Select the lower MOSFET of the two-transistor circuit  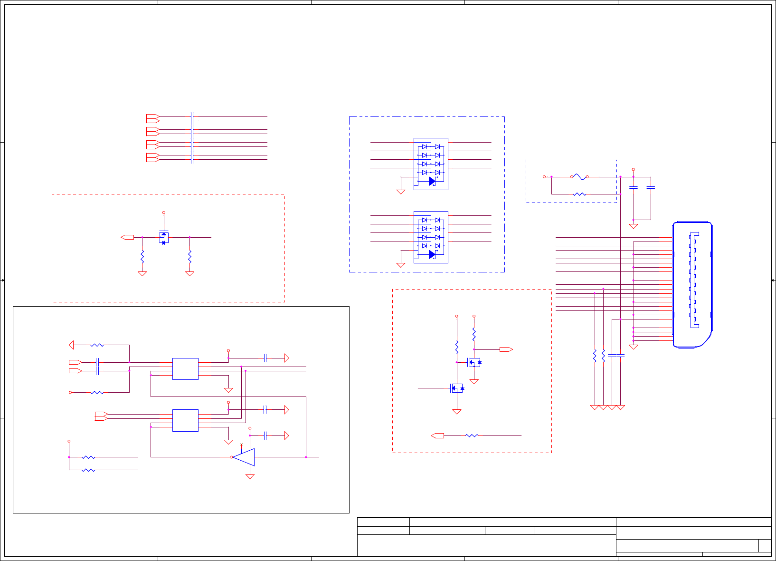[457, 388]
